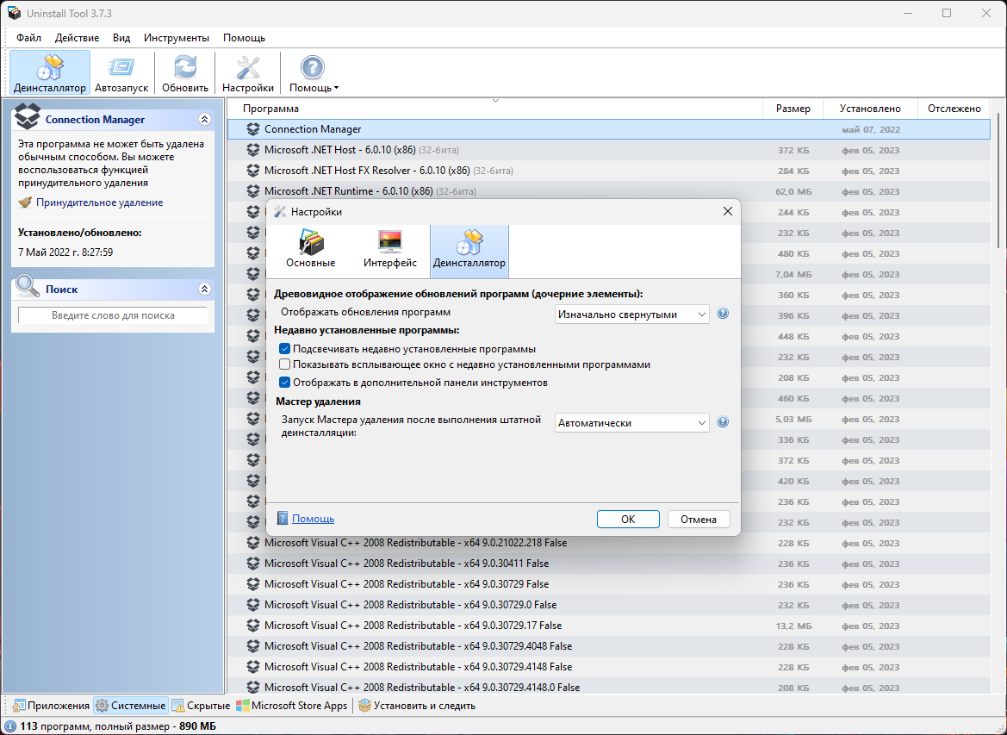Select the Основные settings tab
Screen dimensions: 1007x735
(311, 251)
